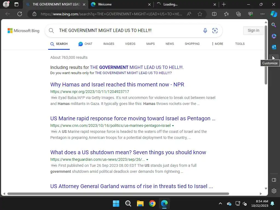Viewport: 280px width, 210px height.
Task: Start Read aloud from the address bar
Action: (x=189, y=14)
